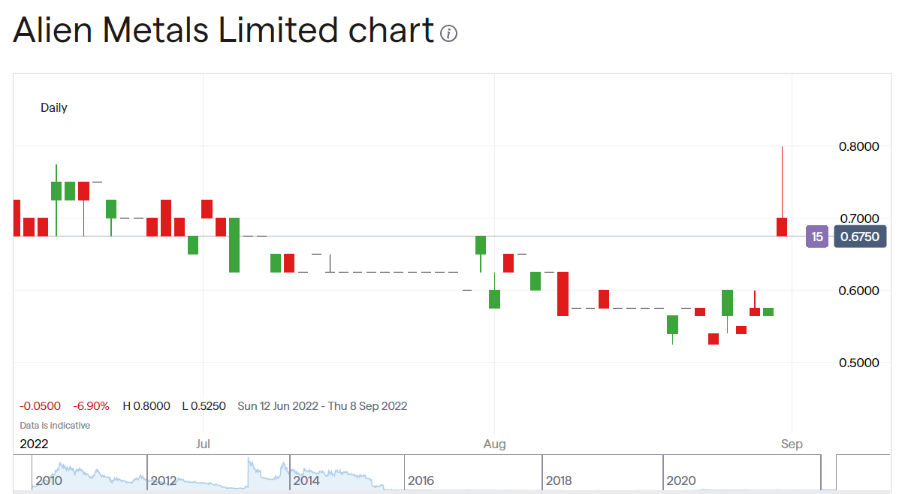Click the high value "H 0.8000"
Viewport: 902px width, 494px height.
coord(147,405)
